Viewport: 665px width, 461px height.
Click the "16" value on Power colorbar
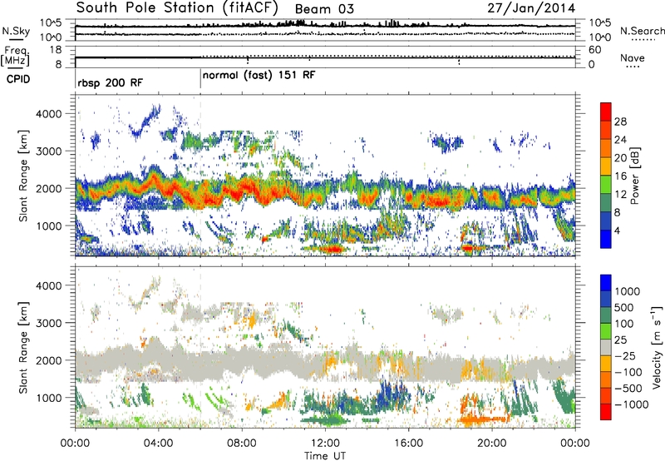tap(620, 176)
